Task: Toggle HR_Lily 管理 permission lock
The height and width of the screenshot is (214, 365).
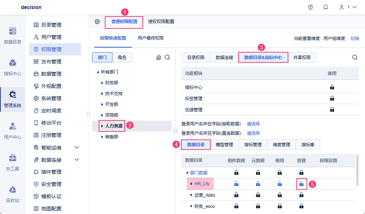Action: point(301,184)
